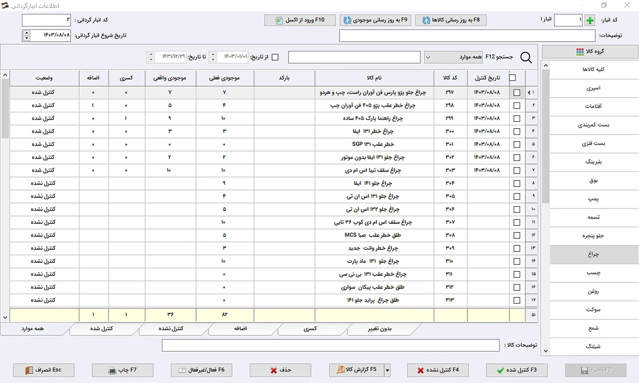Click the table's vertical scrollbar down arrow
639x383 pixels.
tap(5, 317)
